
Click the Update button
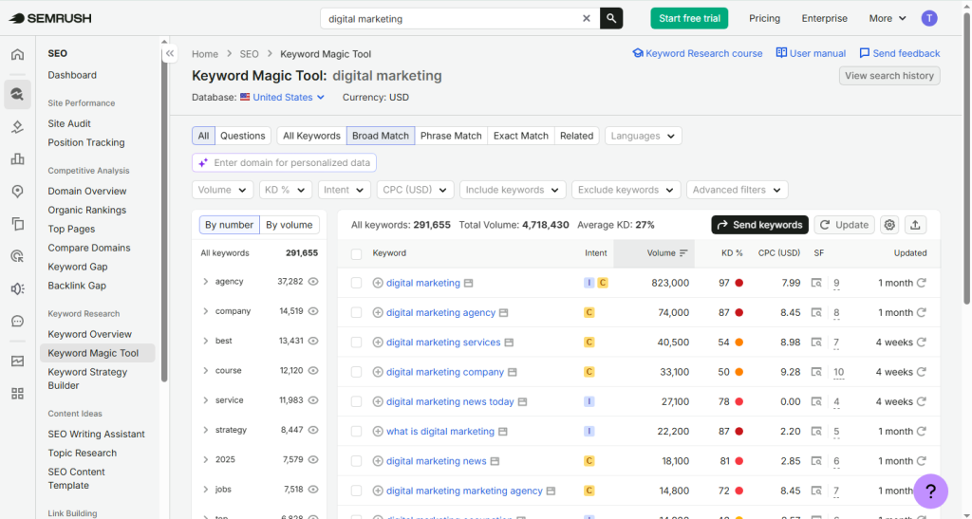(x=844, y=225)
